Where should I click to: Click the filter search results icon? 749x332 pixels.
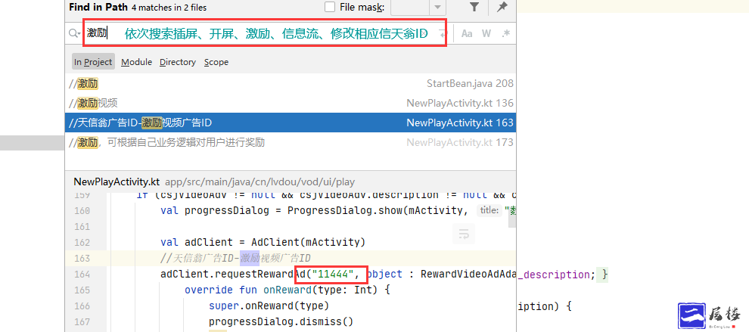[x=474, y=7]
